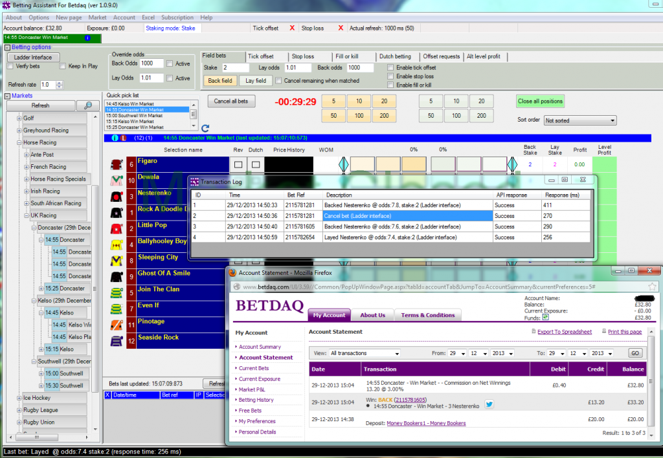The height and width of the screenshot is (458, 663).
Task: Click Ballyhooley Boy's jockey silks icon
Action: click(117, 245)
